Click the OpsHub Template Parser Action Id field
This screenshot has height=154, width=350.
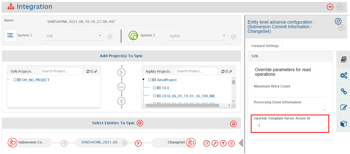point(290,126)
